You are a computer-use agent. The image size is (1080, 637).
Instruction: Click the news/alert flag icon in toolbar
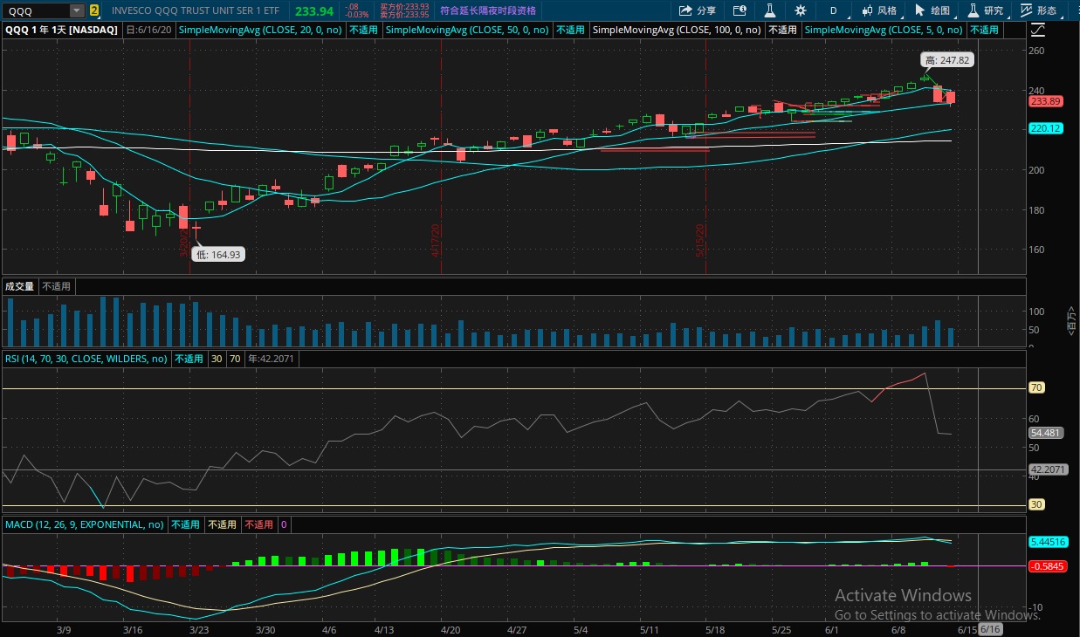point(739,10)
